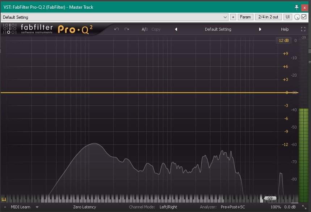Open the Help menu
This screenshot has height=212, width=311.
click(x=285, y=29)
